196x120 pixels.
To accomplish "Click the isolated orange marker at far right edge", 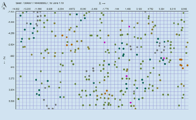I will 187,65.
